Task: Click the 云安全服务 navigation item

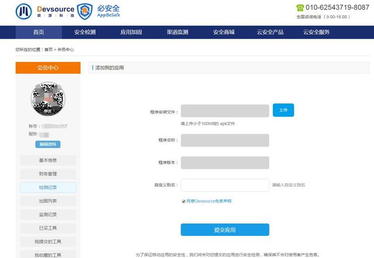Action: pos(316,32)
